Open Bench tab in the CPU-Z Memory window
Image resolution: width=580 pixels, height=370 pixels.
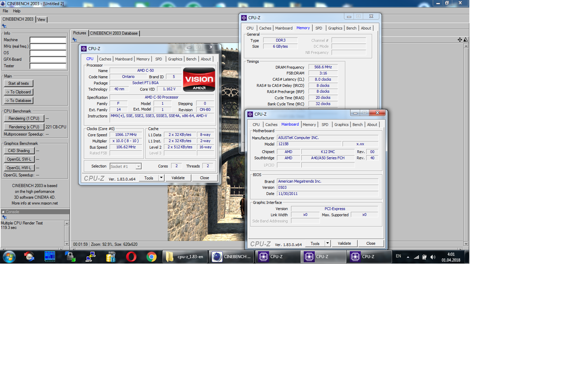point(351,28)
